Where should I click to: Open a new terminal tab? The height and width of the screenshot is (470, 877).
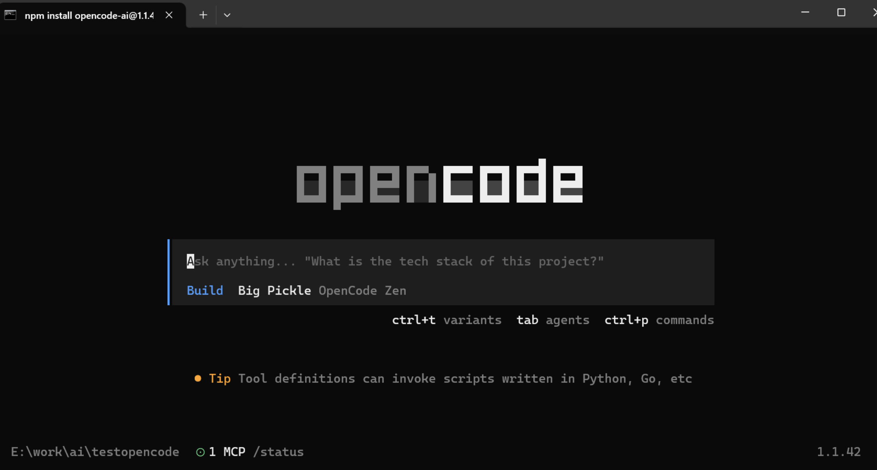pyautogui.click(x=203, y=15)
